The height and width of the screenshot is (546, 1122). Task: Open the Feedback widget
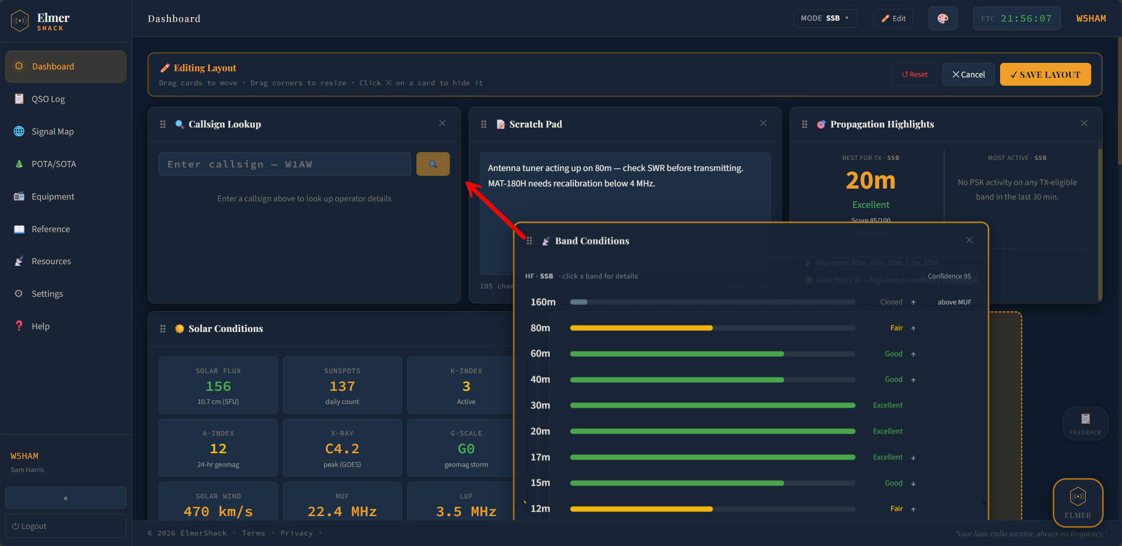point(1085,424)
